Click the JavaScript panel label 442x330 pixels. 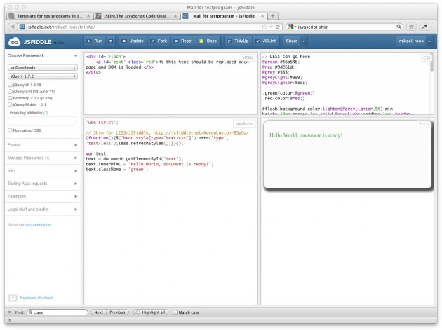(x=244, y=123)
